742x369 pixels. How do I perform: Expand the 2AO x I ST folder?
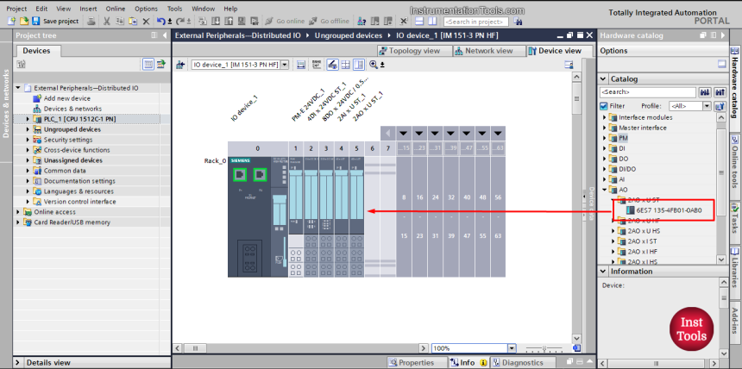click(x=613, y=241)
